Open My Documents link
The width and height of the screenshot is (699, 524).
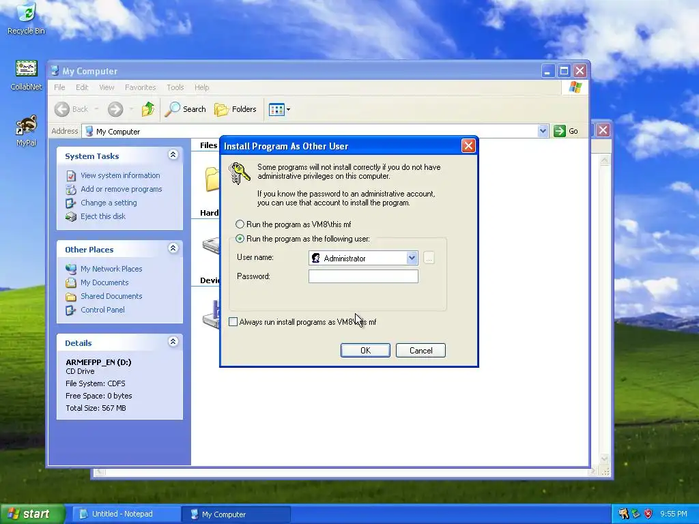coord(104,282)
